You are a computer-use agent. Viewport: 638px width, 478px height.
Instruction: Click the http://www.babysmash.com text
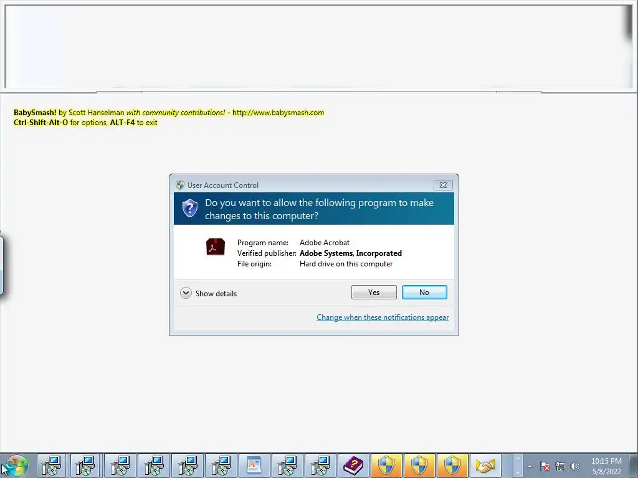[279, 113]
